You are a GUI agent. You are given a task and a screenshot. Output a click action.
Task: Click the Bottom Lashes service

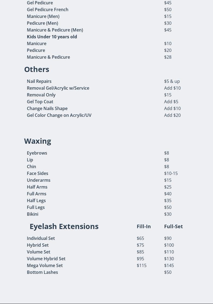point(42,272)
